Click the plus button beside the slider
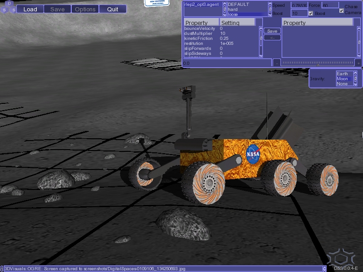The height and width of the screenshot is (272, 363). point(358,63)
